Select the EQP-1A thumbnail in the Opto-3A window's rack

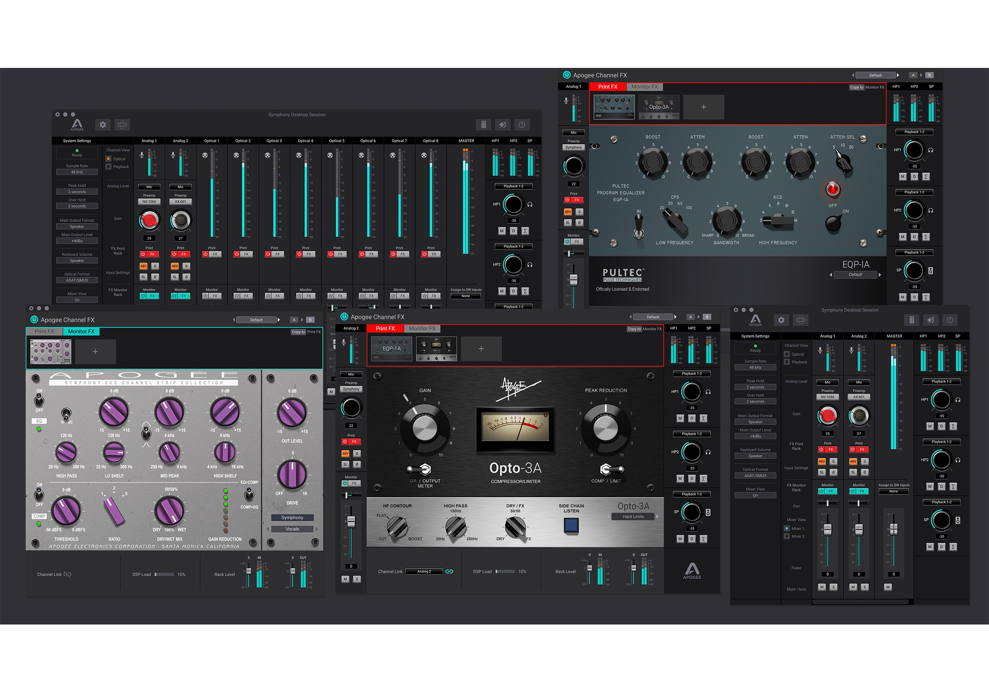click(x=392, y=349)
